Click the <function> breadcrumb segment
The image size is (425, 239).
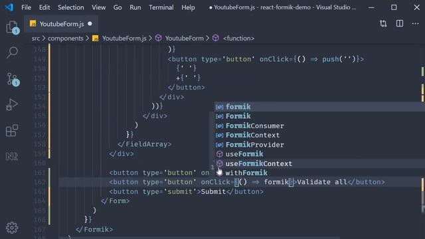click(x=238, y=39)
